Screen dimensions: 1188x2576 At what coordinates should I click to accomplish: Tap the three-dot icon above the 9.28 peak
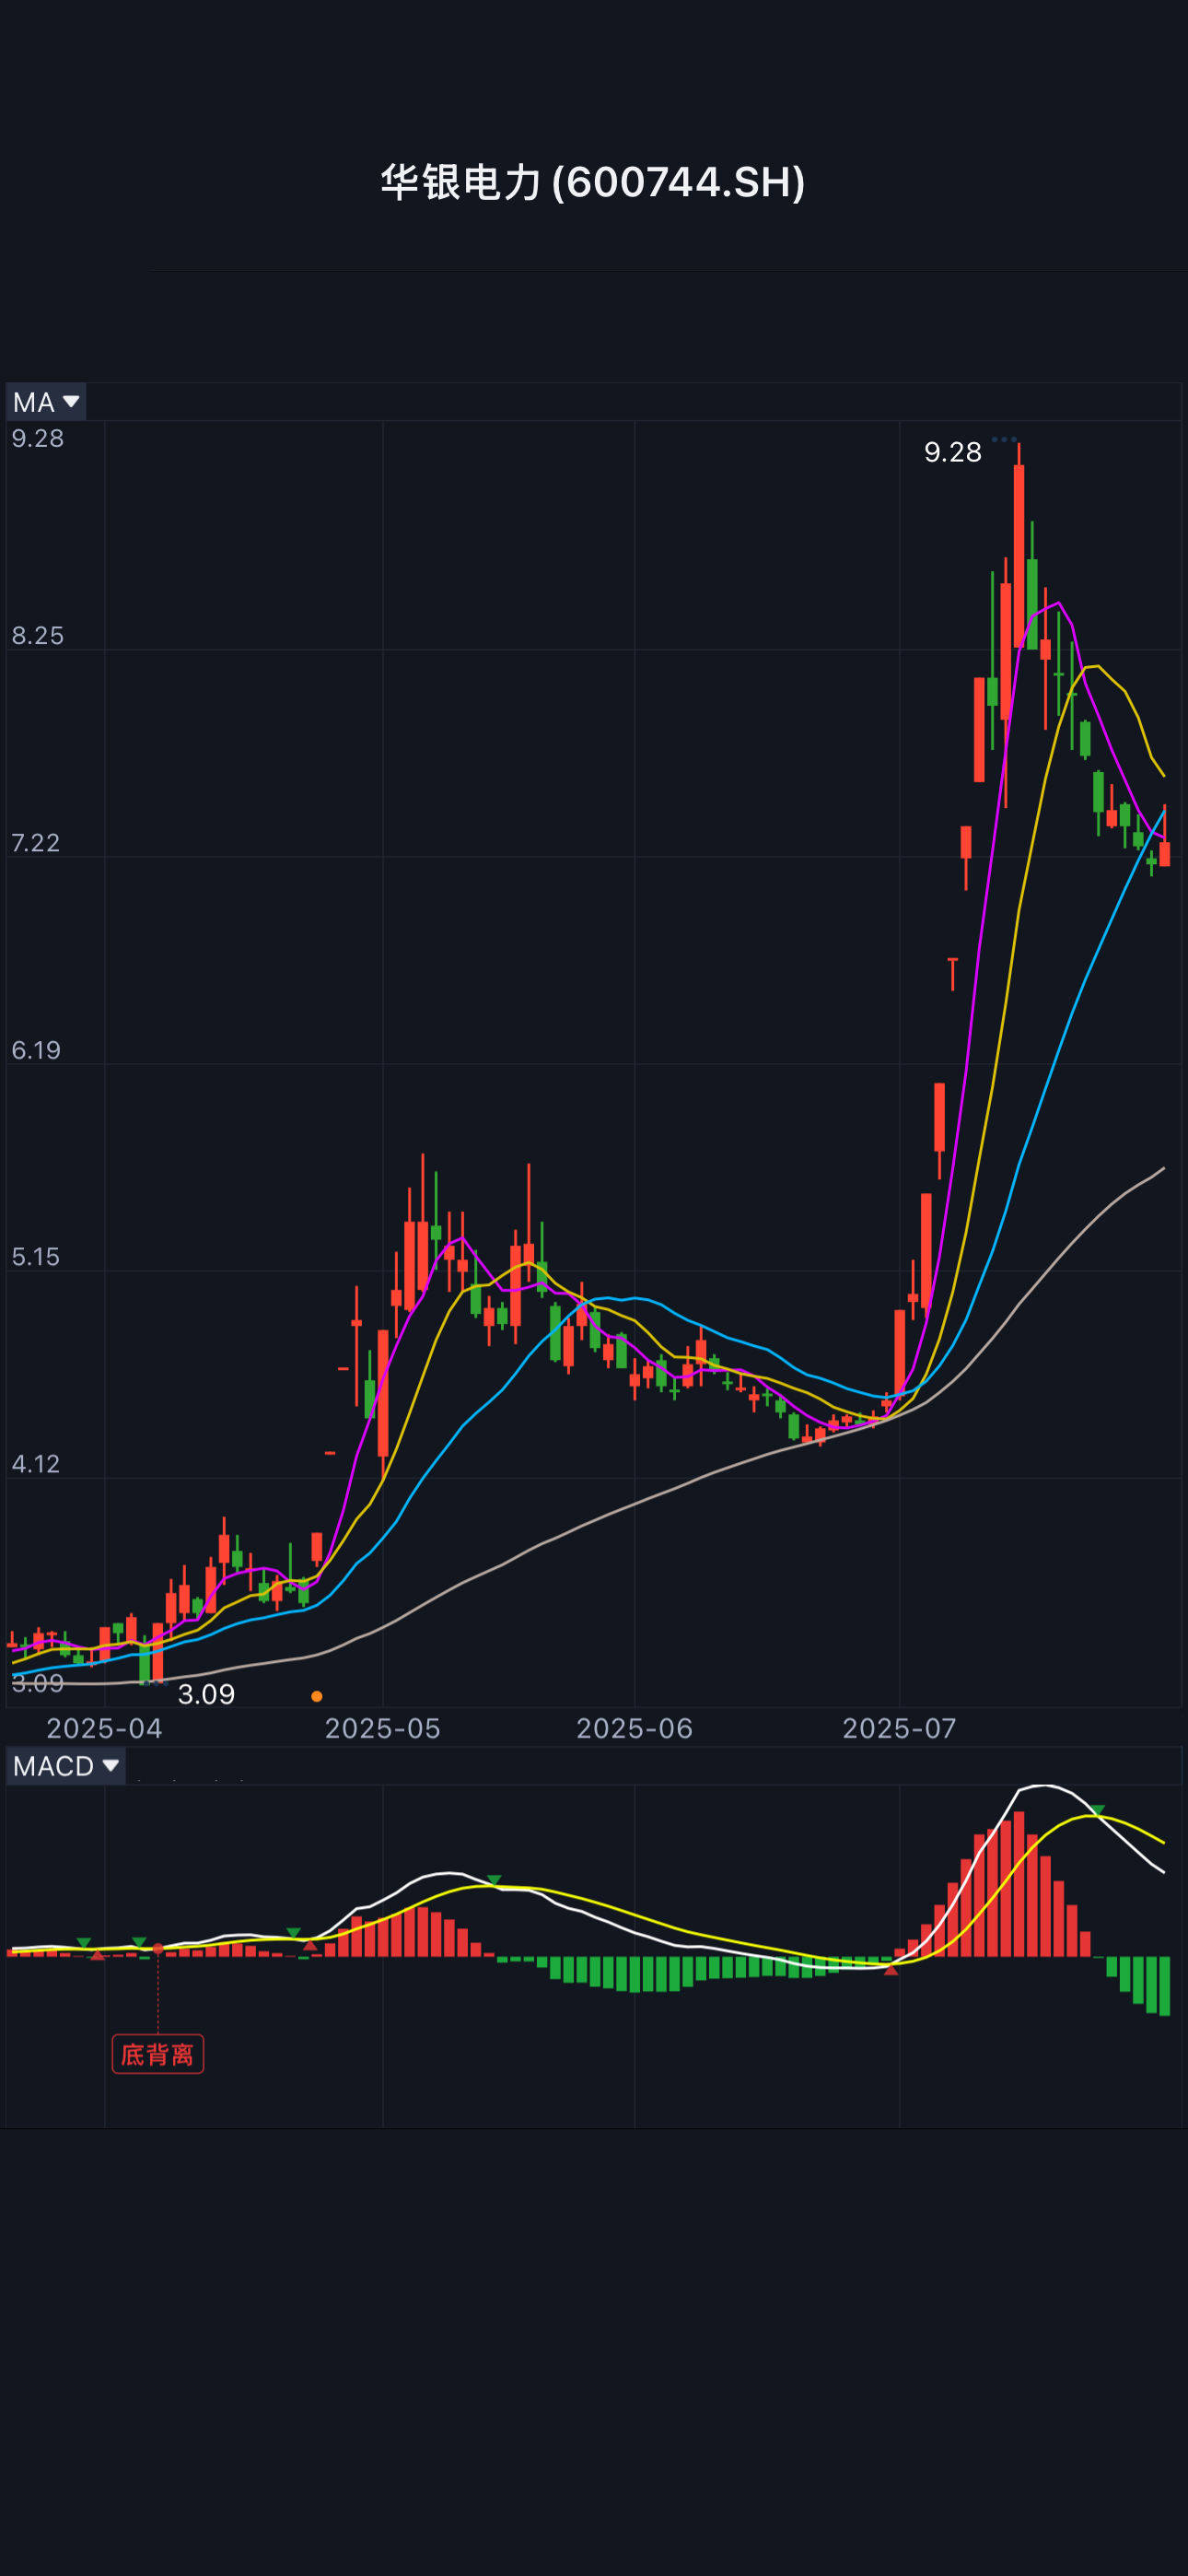(1004, 439)
